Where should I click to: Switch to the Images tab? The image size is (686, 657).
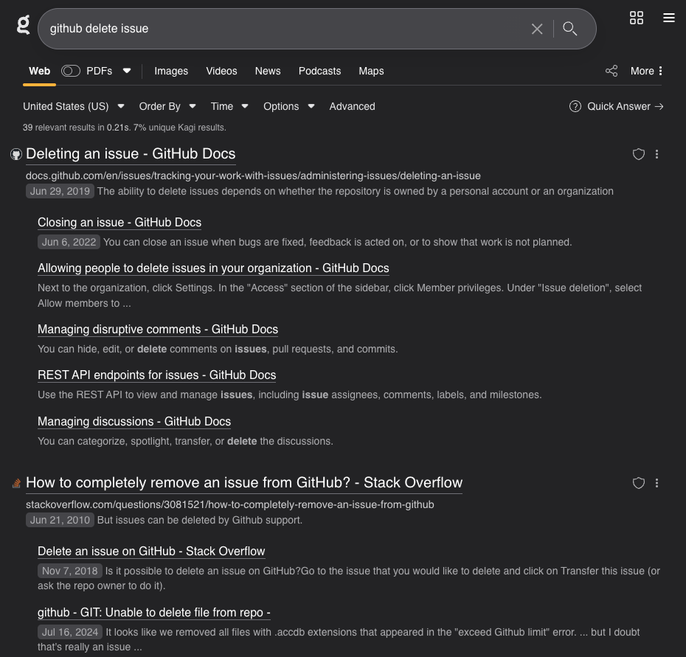(x=171, y=71)
